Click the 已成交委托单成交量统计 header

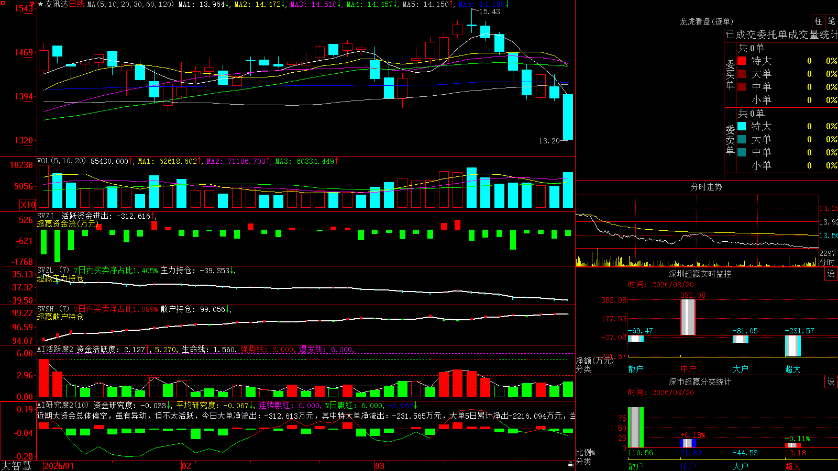pyautogui.click(x=781, y=35)
